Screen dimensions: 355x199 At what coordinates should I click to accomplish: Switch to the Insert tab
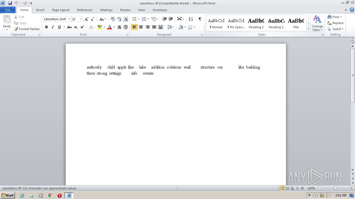(x=40, y=10)
